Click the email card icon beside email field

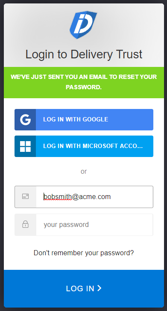(x=25, y=196)
